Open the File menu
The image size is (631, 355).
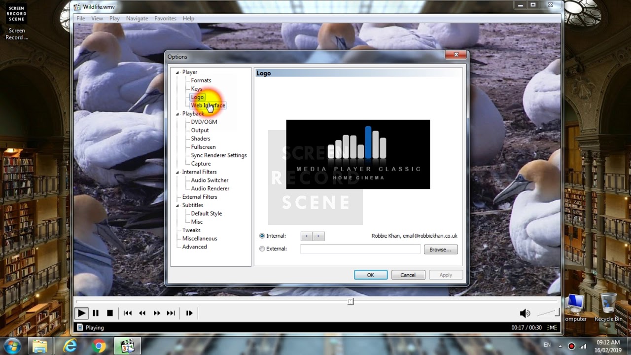[x=80, y=18]
